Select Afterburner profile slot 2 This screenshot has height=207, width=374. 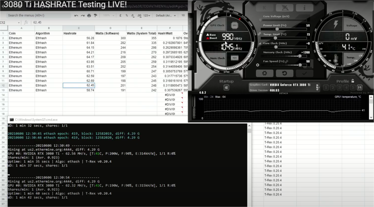point(332,88)
